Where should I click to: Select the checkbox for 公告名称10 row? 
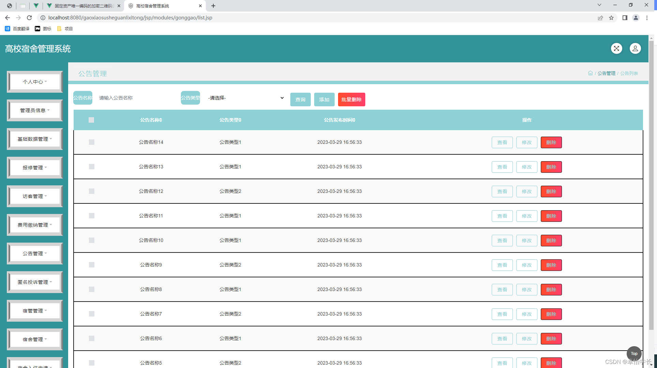[92, 240]
